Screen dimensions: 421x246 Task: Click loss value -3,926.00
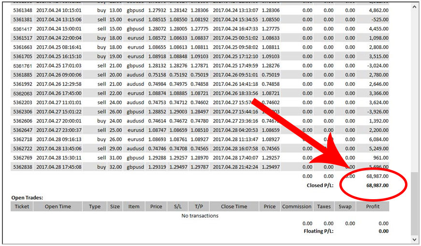[x=378, y=112]
